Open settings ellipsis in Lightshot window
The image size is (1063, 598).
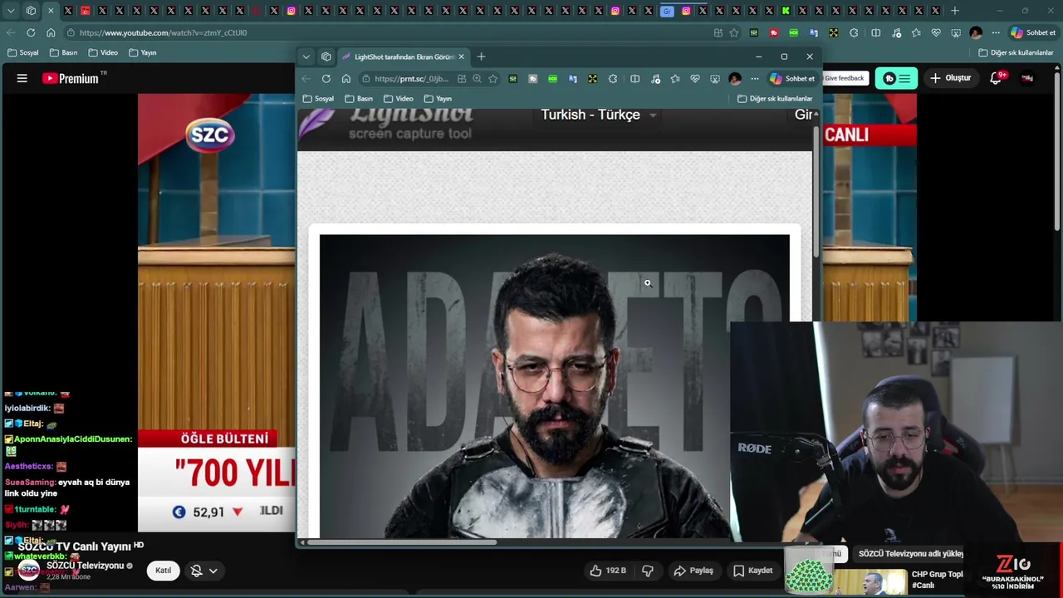click(755, 79)
